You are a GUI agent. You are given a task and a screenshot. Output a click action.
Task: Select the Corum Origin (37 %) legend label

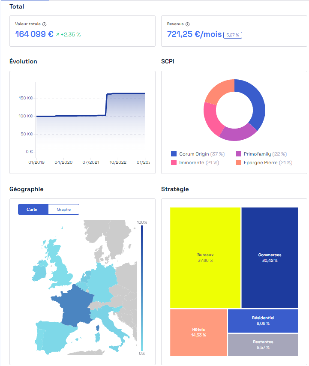[x=202, y=154]
